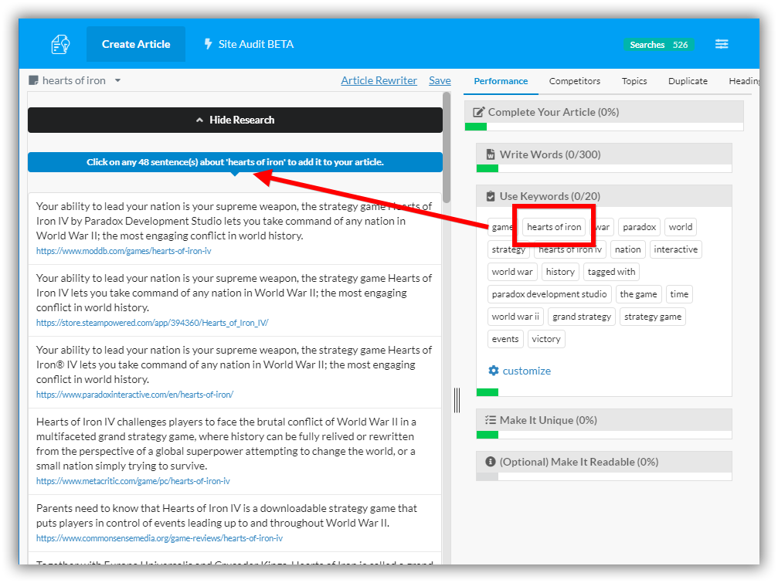Select the Create Article tab
Screen dimensions: 778x583
pos(136,44)
